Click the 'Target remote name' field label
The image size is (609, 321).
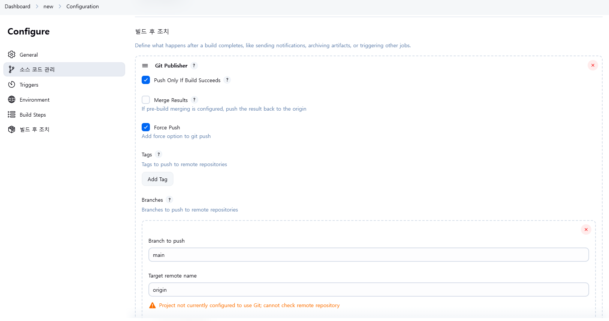tap(172, 276)
